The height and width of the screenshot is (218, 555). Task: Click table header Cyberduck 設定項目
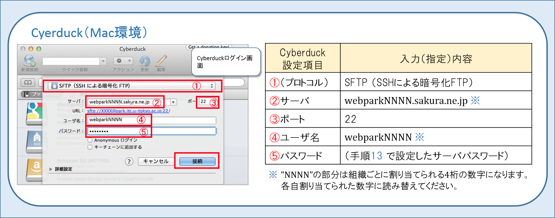(x=303, y=58)
